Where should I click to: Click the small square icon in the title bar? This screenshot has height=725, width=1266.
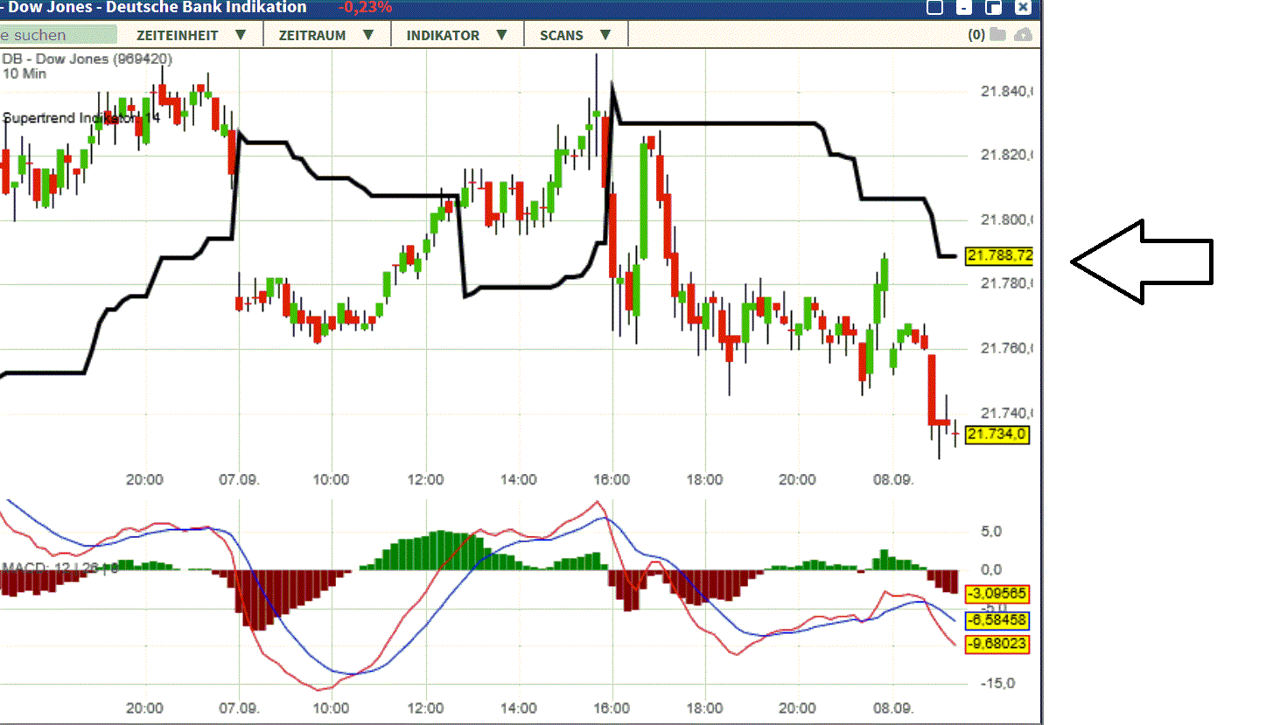tap(934, 7)
